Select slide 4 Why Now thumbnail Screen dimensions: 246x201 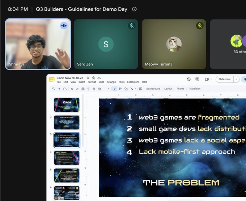tap(67, 158)
